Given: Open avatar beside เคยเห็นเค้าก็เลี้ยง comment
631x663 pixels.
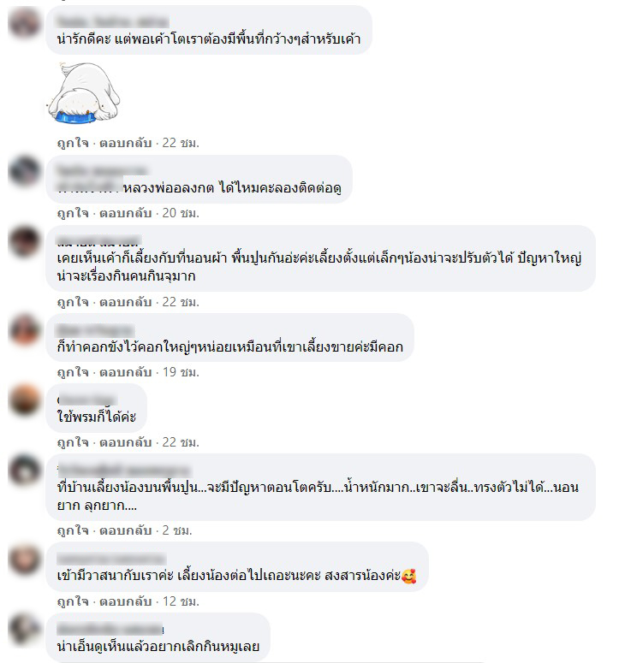Looking at the screenshot, I should pyautogui.click(x=24, y=242).
